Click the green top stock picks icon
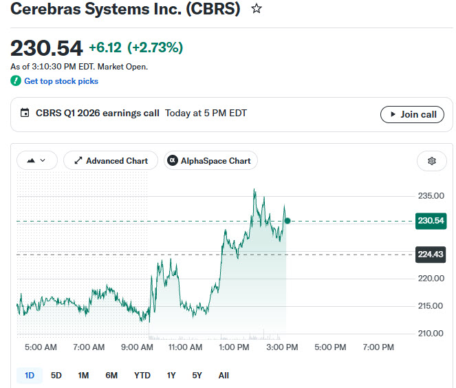 pyautogui.click(x=16, y=81)
